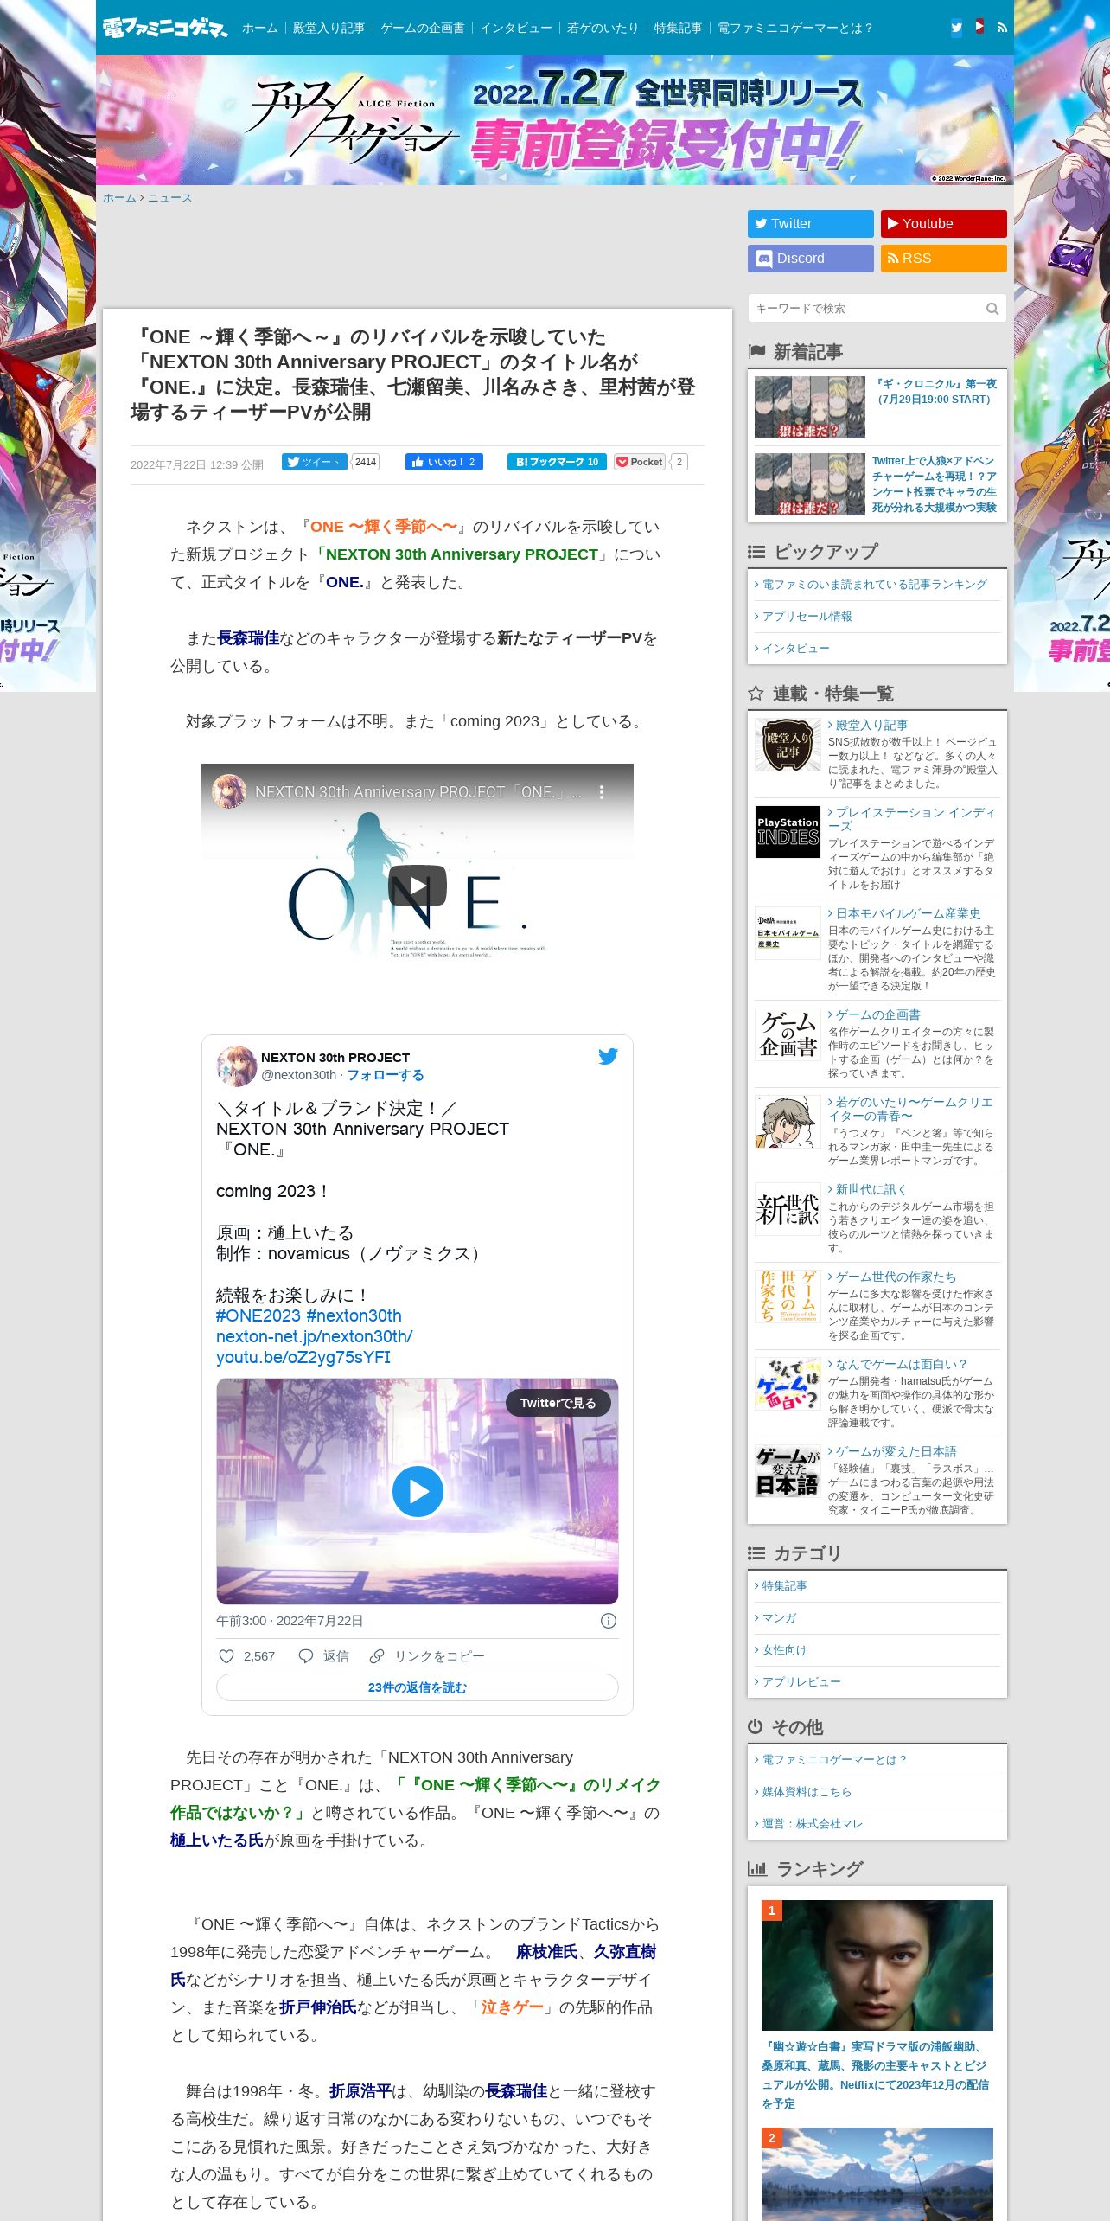Screen dimensions: 1110x2221
Task: Open マンガ category link
Action: pyautogui.click(x=779, y=1618)
